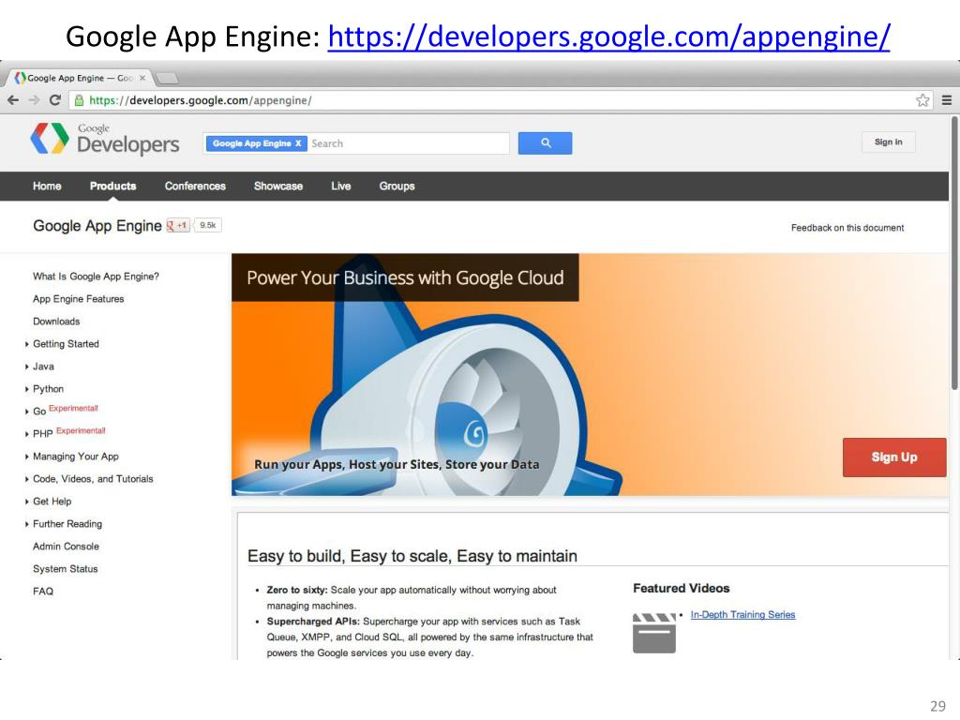
Task: Click the slide title developers.google.com/appengine hyperlink
Action: (x=608, y=37)
